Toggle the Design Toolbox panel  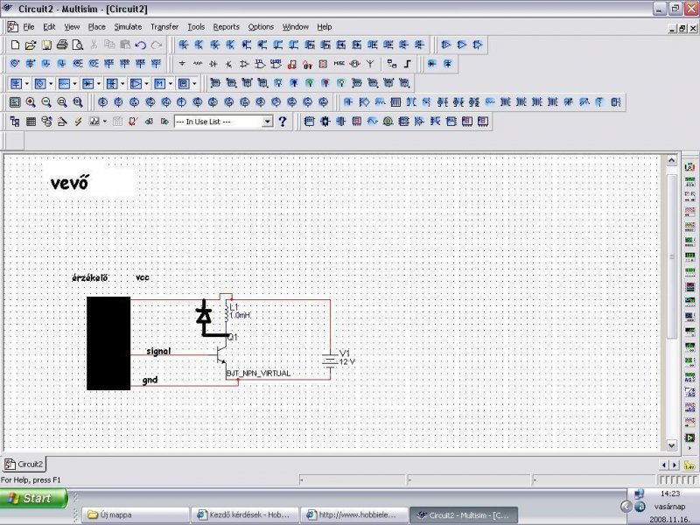(15, 122)
